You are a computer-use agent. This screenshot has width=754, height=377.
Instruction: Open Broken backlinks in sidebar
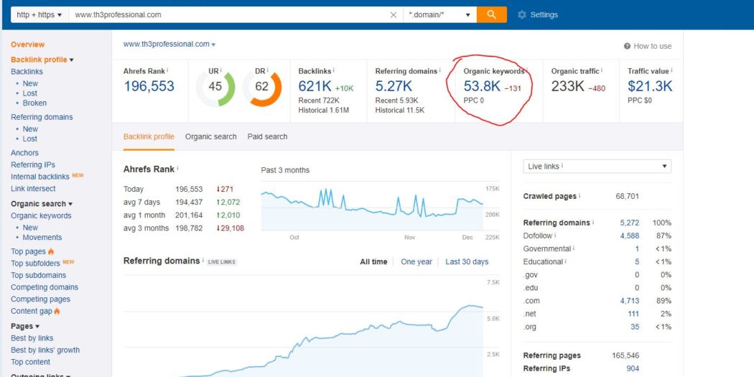tap(34, 103)
